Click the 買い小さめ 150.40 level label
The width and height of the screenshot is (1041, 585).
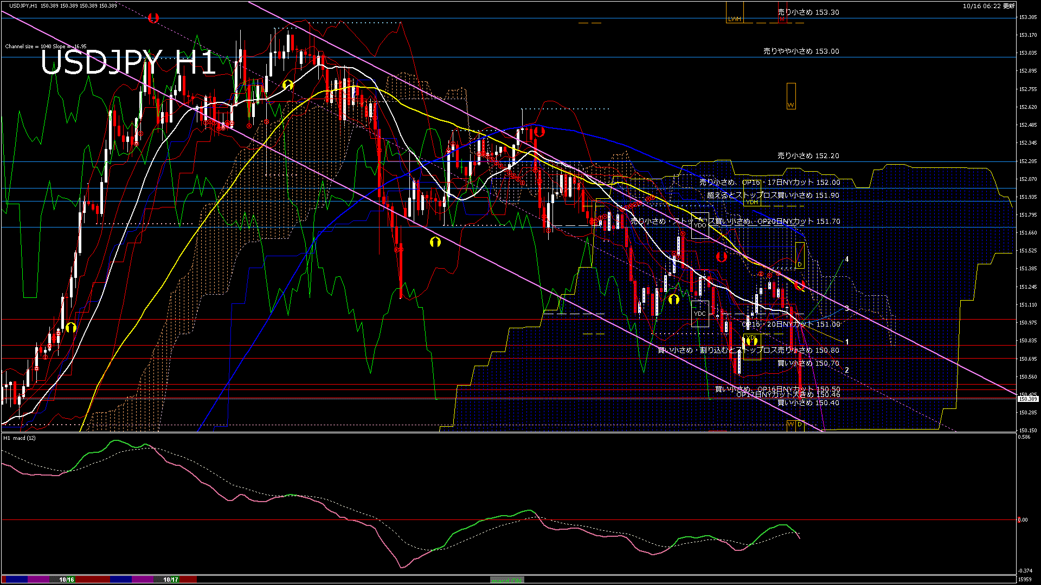pyautogui.click(x=808, y=402)
